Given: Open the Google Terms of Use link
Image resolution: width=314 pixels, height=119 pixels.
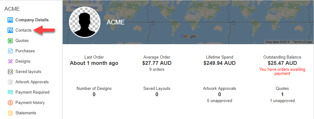Looking at the screenshot, I should (302, 42).
